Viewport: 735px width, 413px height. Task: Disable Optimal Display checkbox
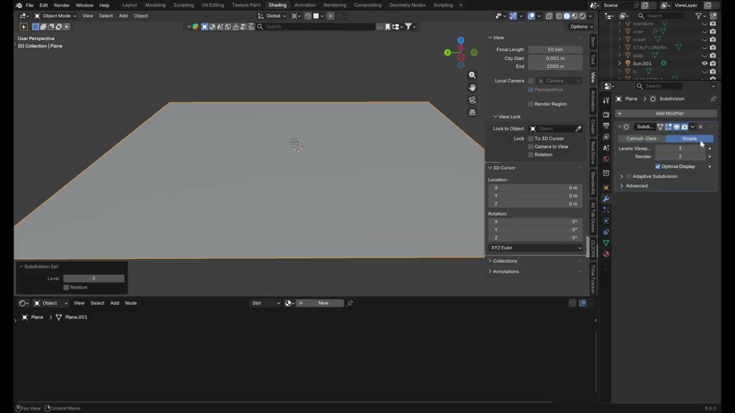point(658,166)
